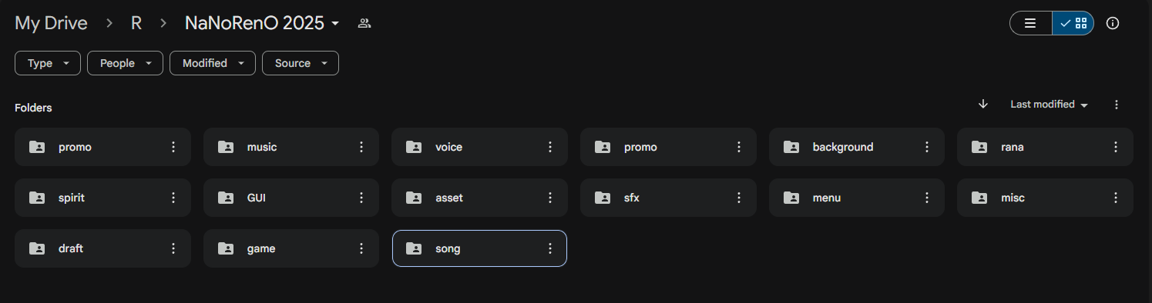Switch to list layout view
The width and height of the screenshot is (1152, 303).
(1031, 23)
